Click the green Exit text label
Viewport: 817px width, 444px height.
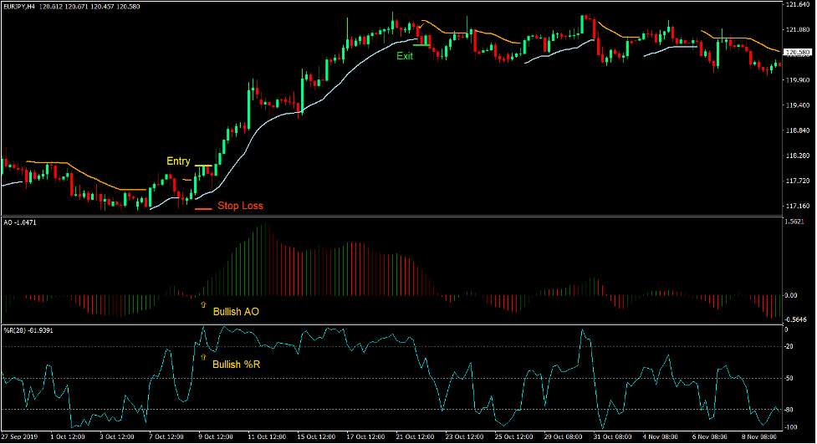(405, 56)
